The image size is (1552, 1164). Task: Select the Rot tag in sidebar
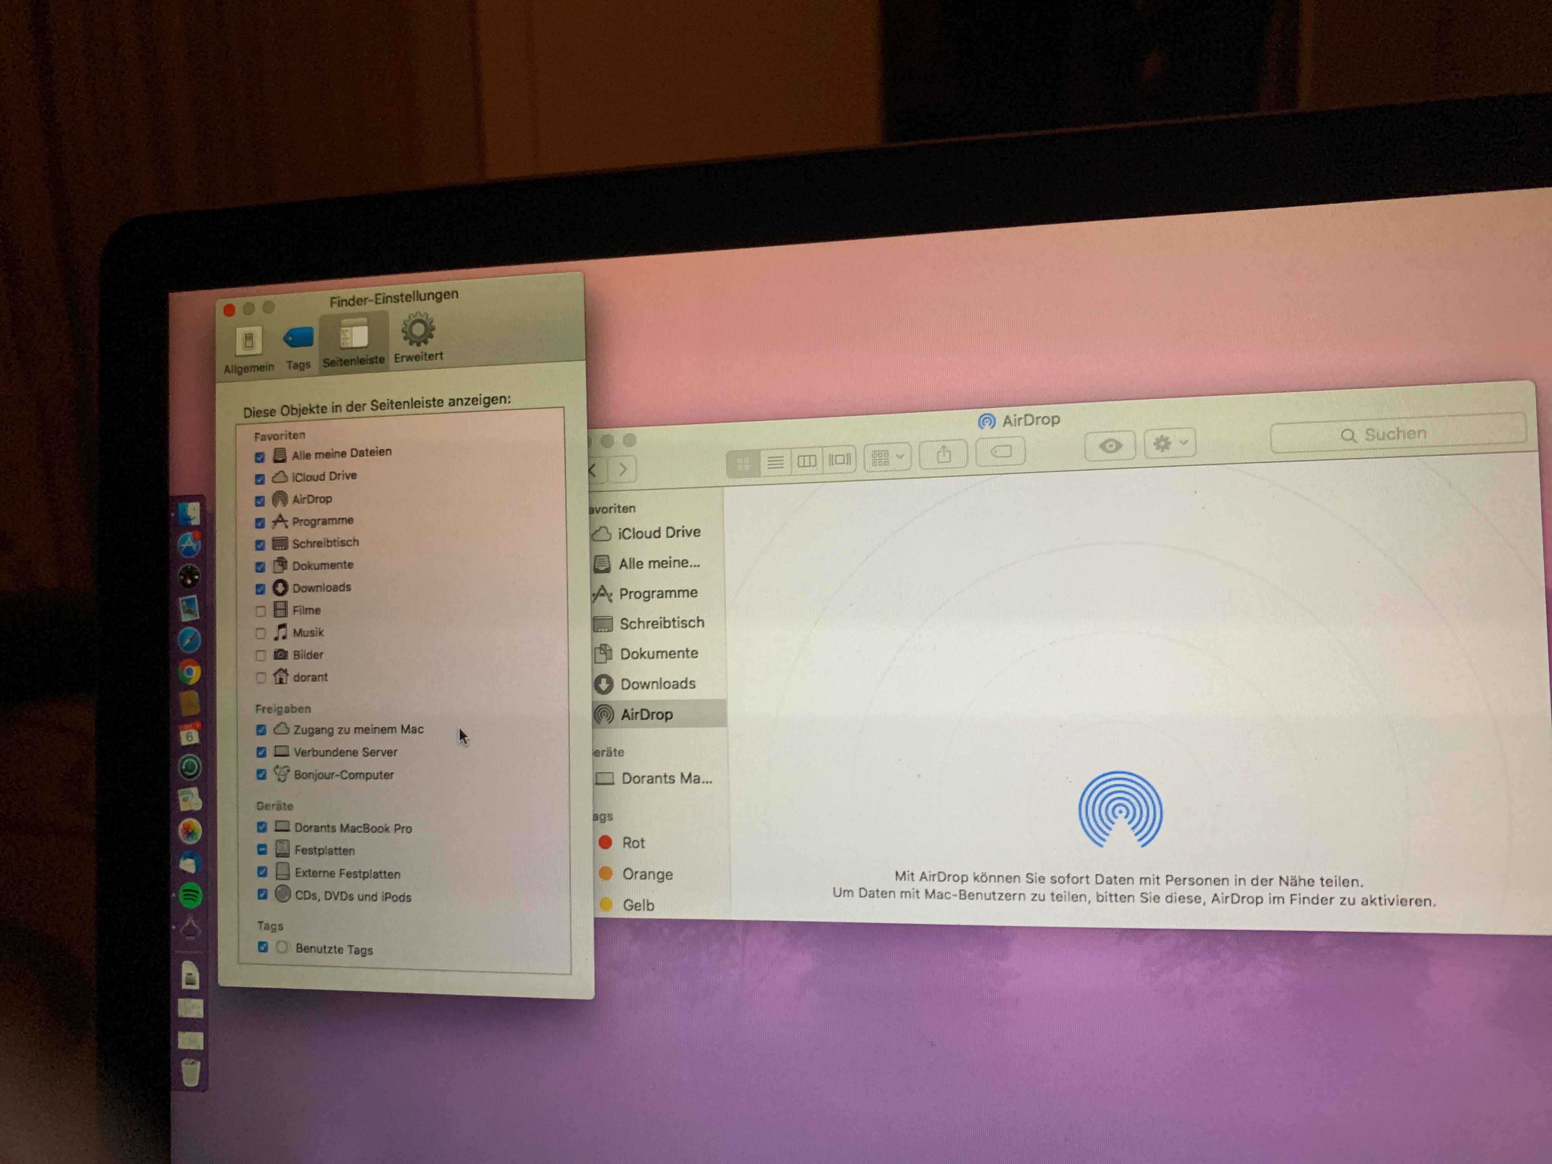tap(632, 843)
